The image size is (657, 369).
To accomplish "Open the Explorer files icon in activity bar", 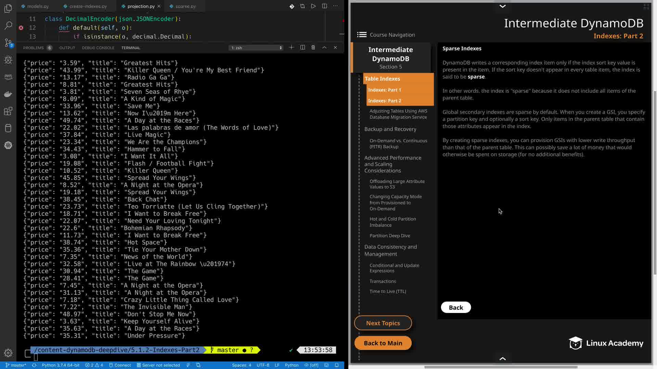I will 8,9.
